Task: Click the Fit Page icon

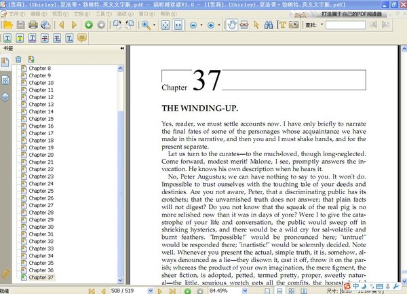Action: pos(166,25)
